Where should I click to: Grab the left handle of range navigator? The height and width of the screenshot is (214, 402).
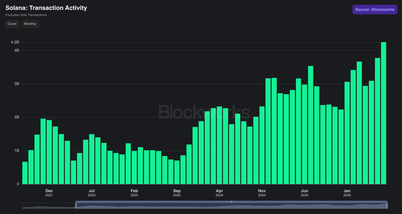pyautogui.click(x=76, y=206)
